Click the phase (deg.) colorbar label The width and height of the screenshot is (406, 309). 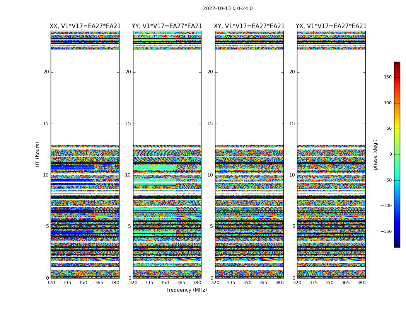pyautogui.click(x=375, y=154)
